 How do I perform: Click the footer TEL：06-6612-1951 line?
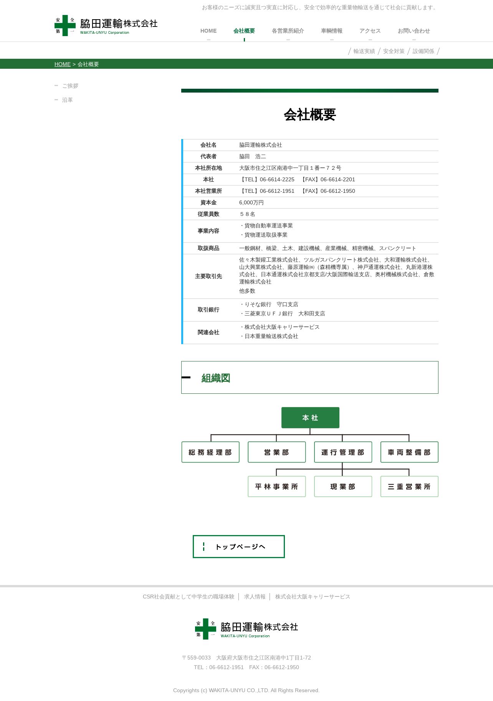246,667
